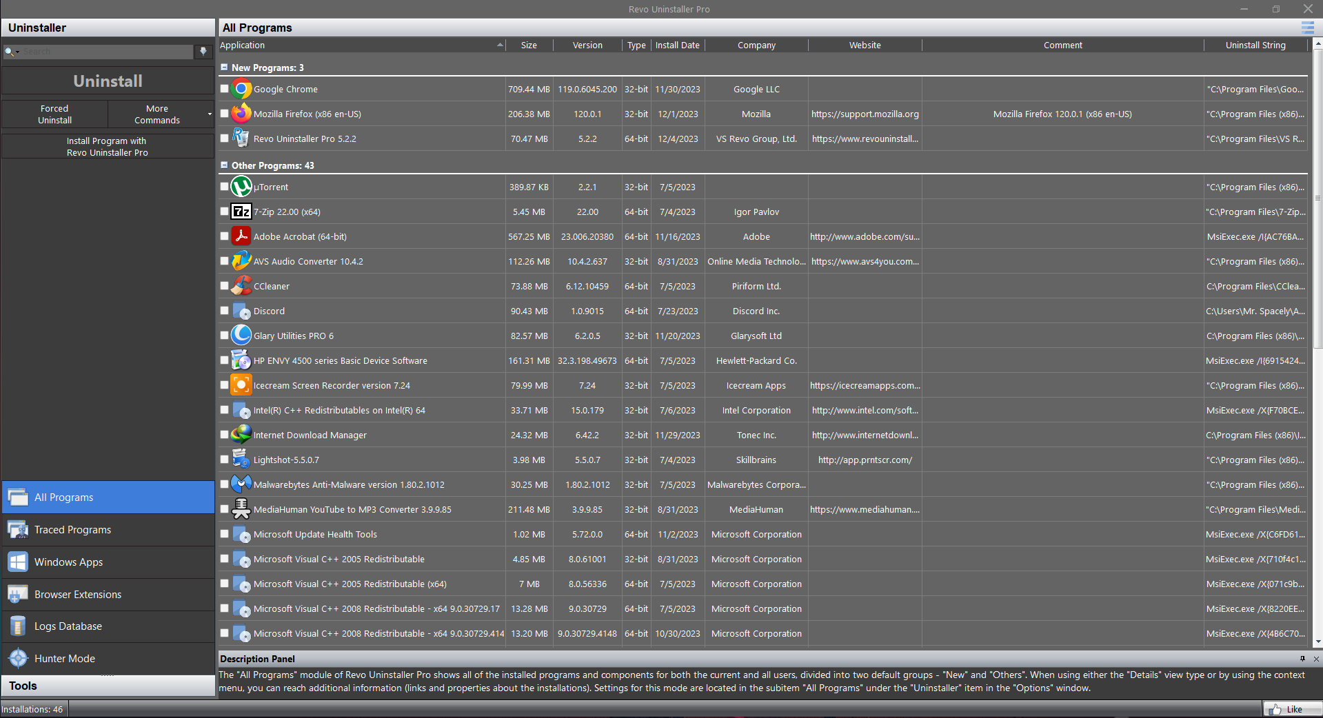The height and width of the screenshot is (718, 1323).
Task: Open Browser Extensions module
Action: (108, 594)
